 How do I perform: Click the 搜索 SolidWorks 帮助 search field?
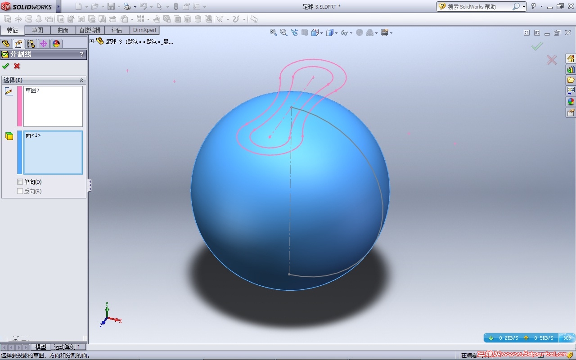point(478,7)
